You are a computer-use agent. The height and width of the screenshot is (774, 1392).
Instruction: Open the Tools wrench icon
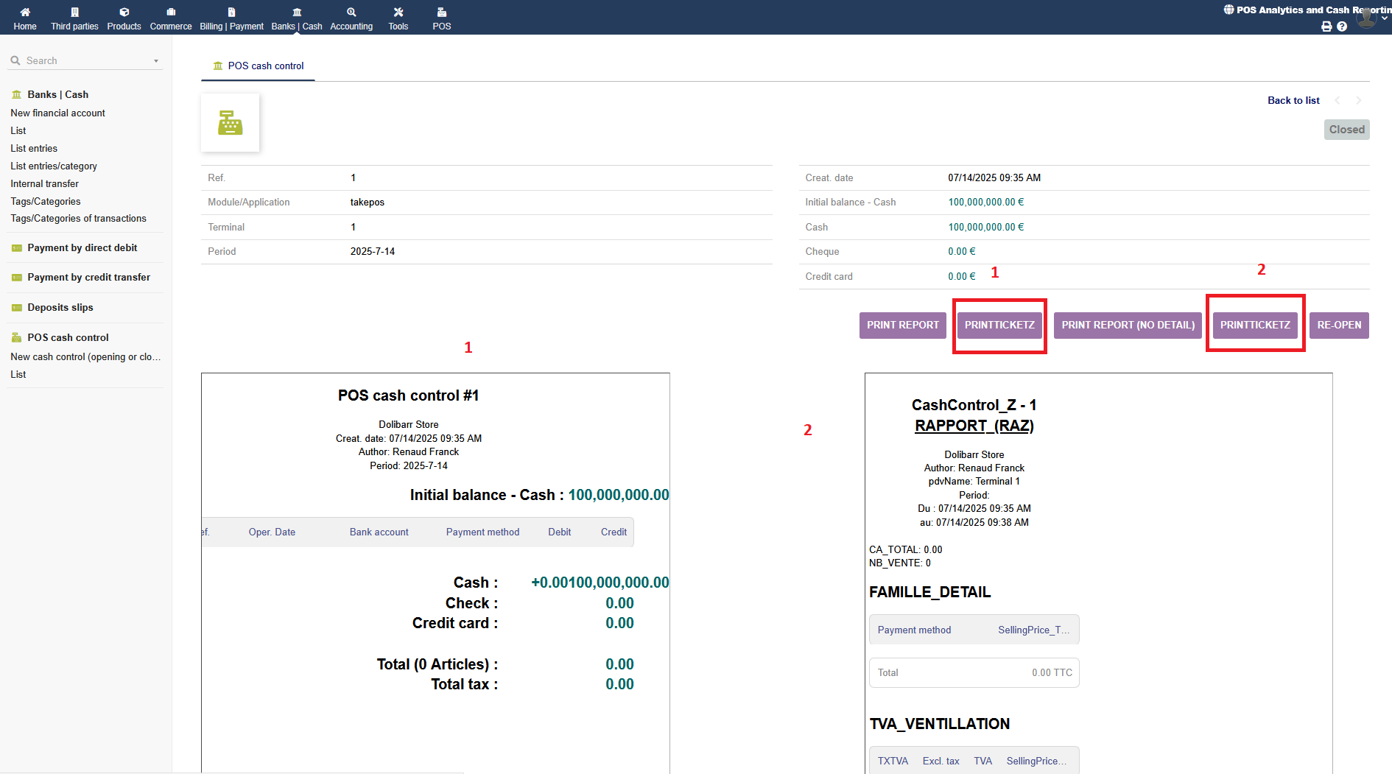coord(398,13)
